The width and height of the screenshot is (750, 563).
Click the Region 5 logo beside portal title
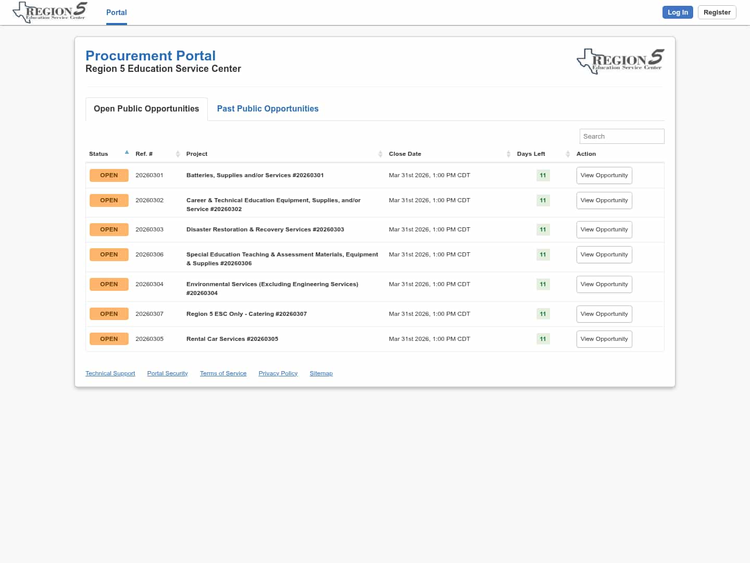coord(620,61)
